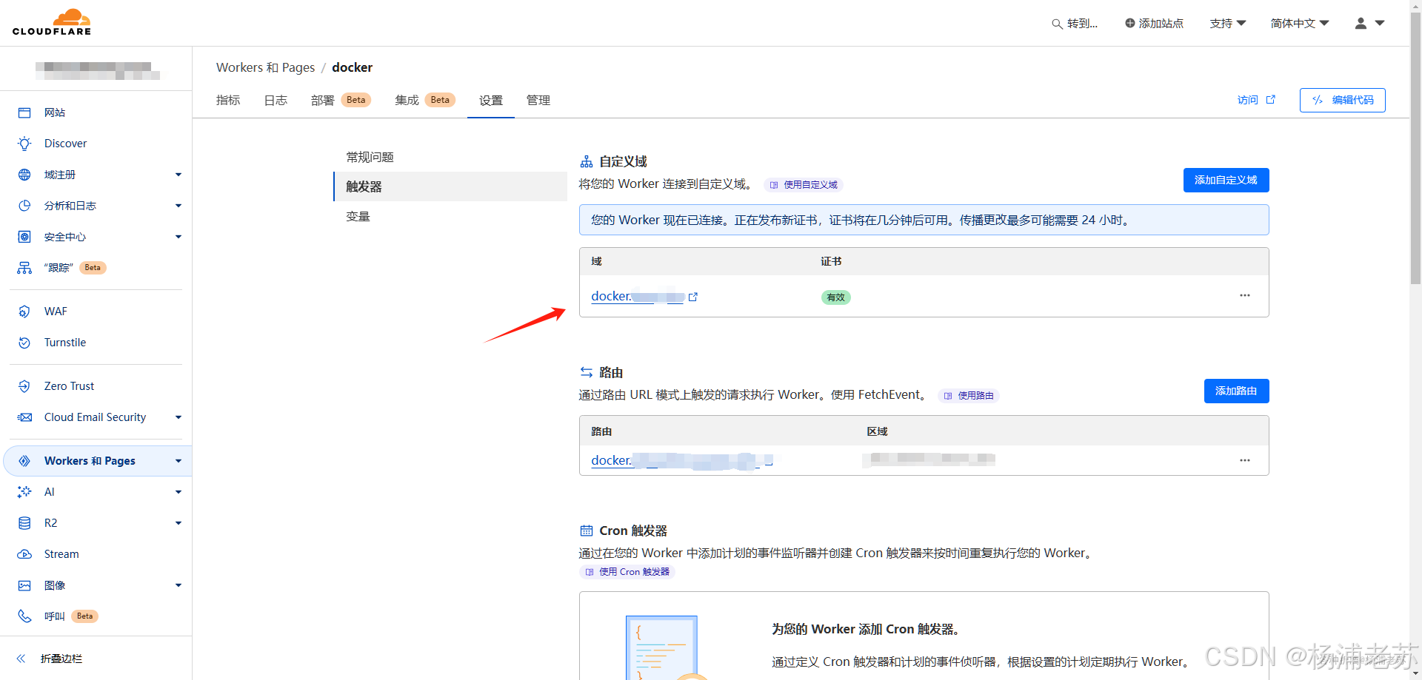Click the WAF shield icon
This screenshot has width=1422, height=680.
(x=24, y=312)
